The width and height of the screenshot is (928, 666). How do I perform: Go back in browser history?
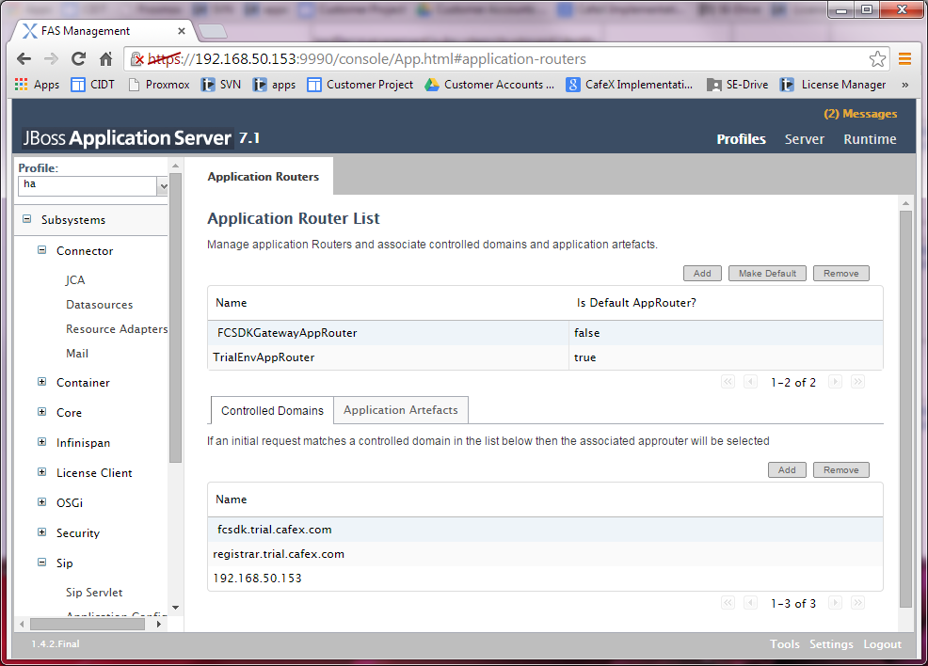tap(24, 58)
